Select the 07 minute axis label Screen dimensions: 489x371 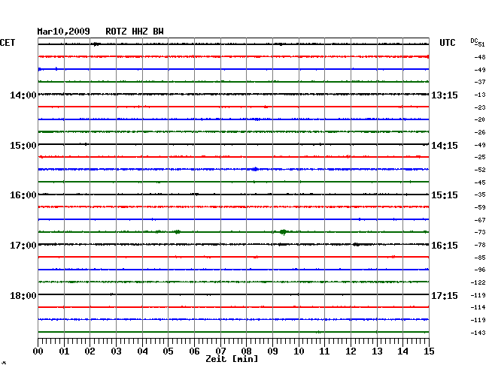click(x=220, y=351)
